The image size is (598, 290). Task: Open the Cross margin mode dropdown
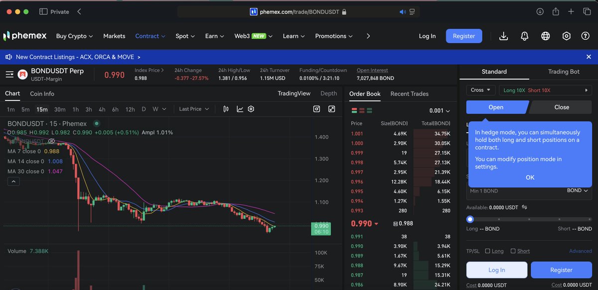point(480,90)
